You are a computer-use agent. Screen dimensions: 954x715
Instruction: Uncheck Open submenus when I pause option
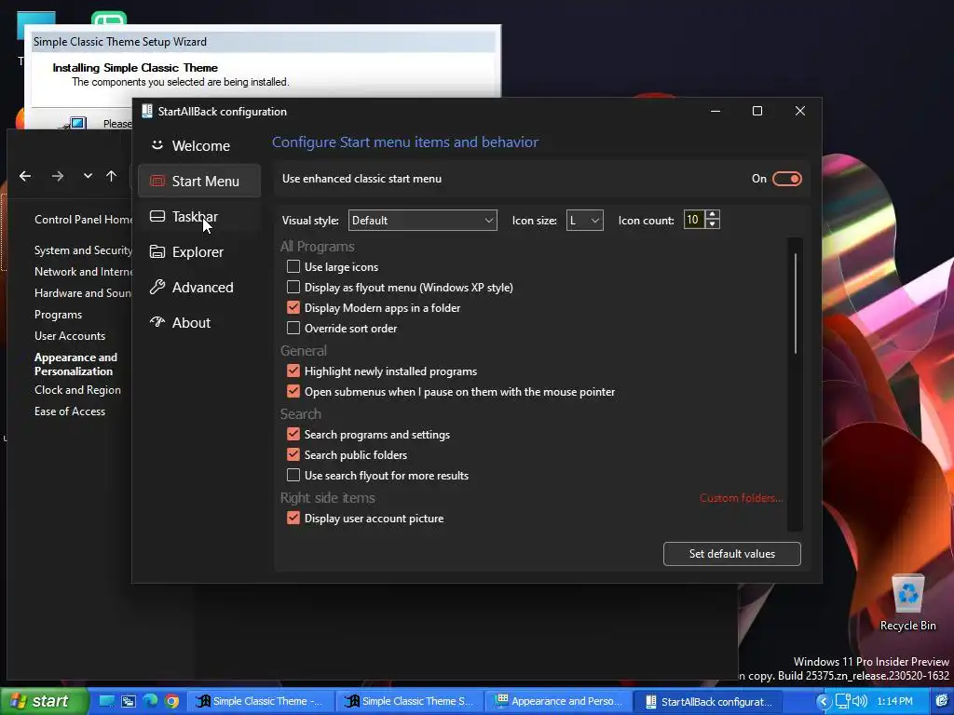293,392
